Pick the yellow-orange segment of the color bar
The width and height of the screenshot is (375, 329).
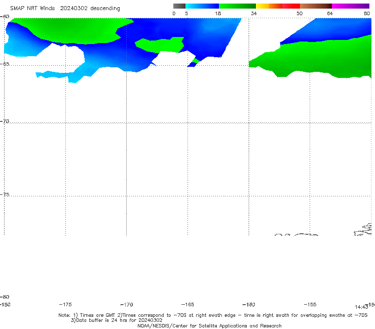269,6
